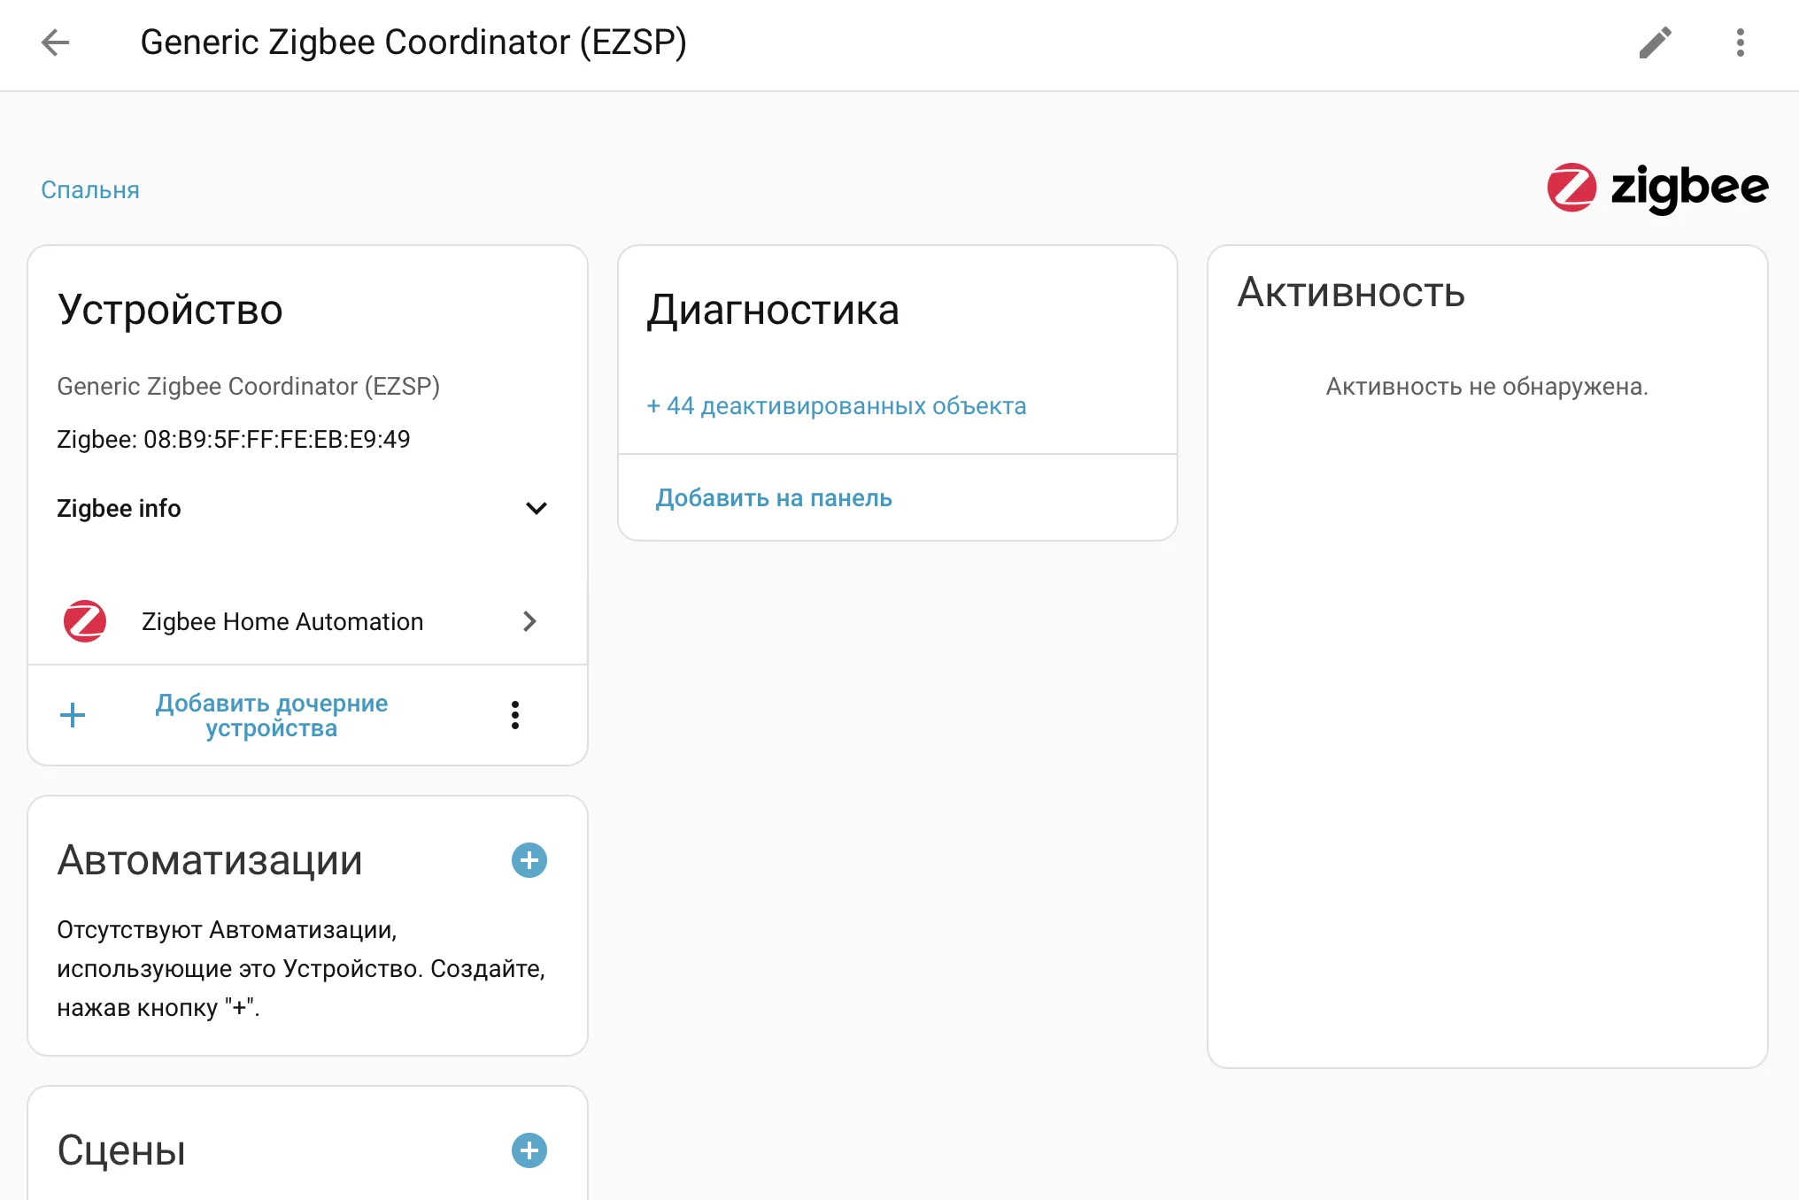Open device card three-dot menu
The height and width of the screenshot is (1200, 1799).
[515, 715]
